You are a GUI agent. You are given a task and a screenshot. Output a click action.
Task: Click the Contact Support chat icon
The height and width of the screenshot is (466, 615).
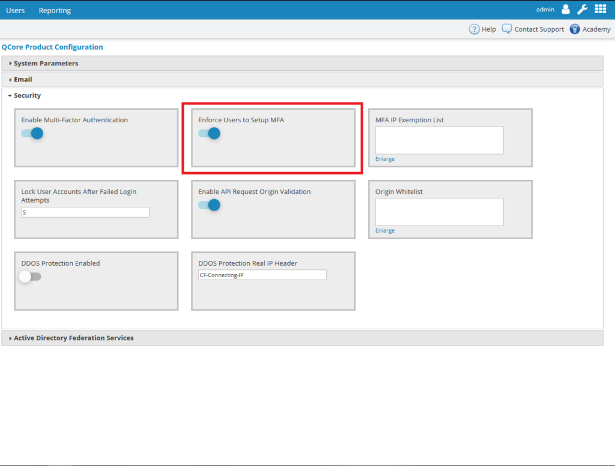pos(507,29)
